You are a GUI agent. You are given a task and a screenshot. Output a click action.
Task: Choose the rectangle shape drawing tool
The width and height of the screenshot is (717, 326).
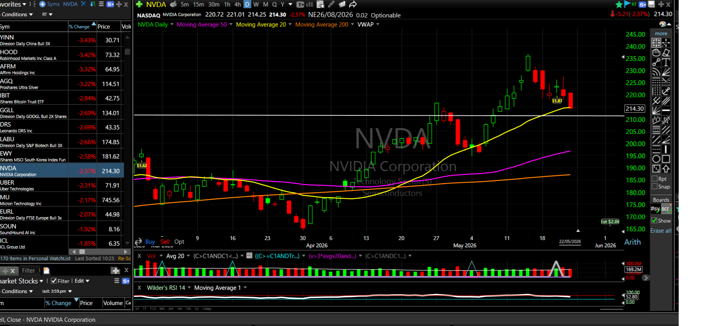point(666,159)
